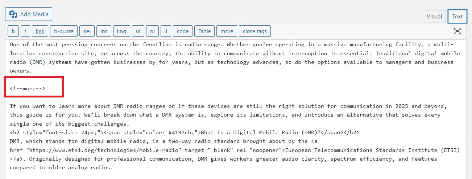
Task: Click the line "compared to older analog radios."
Action: coord(62,168)
